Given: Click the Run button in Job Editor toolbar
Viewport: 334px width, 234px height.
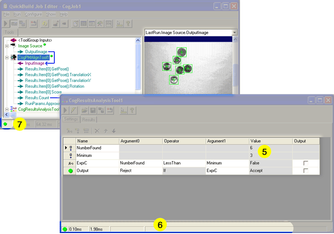Looking at the screenshot, I should point(6,23).
